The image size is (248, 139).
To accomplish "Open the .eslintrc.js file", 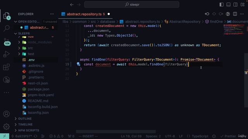I will (36, 66).
